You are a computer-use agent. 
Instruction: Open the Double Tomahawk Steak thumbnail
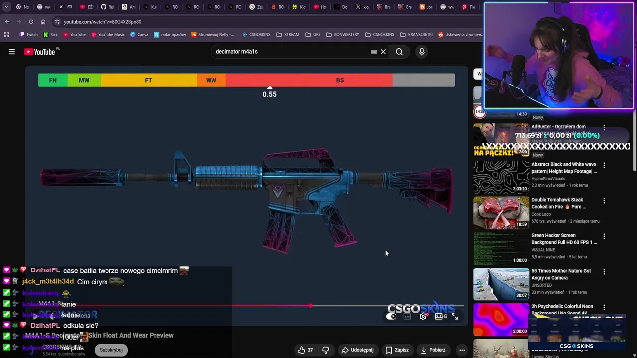501,213
